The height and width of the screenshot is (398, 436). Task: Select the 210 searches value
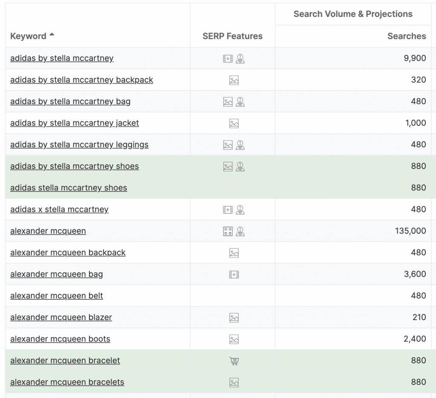[x=419, y=317]
